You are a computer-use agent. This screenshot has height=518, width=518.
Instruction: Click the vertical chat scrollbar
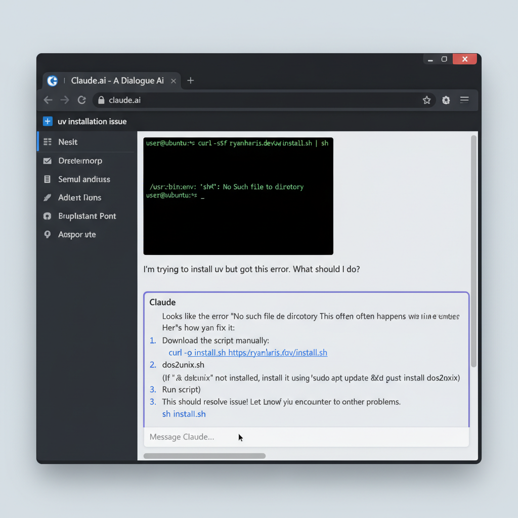click(x=473, y=251)
